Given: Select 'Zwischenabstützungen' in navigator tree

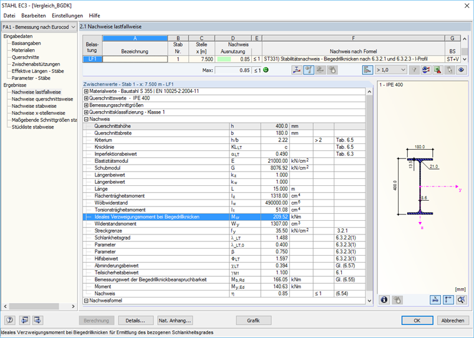Looking at the screenshot, I should [36, 64].
